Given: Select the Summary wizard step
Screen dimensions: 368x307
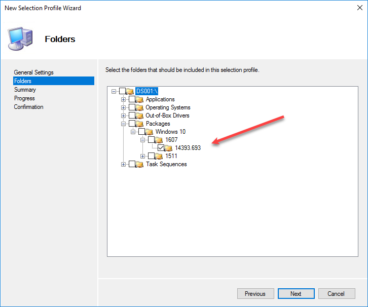Looking at the screenshot, I should click(x=25, y=90).
